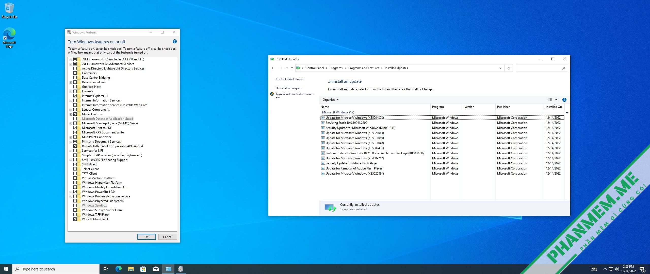Image resolution: width=650 pixels, height=274 pixels.
Task: Click Control Panel breadcrumb
Action: click(314, 68)
